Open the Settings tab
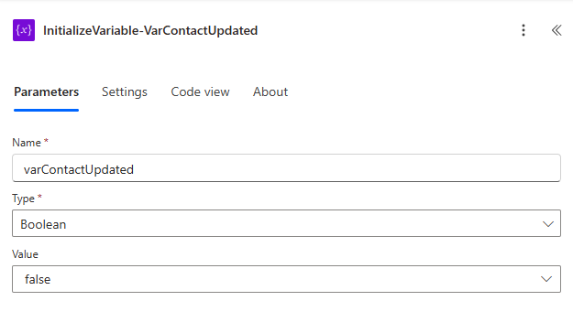Viewport: 573px width, 333px height. (125, 91)
